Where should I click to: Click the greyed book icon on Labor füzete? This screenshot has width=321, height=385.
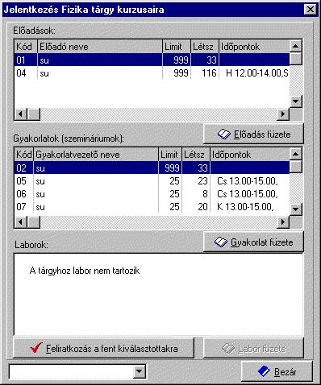point(228,349)
